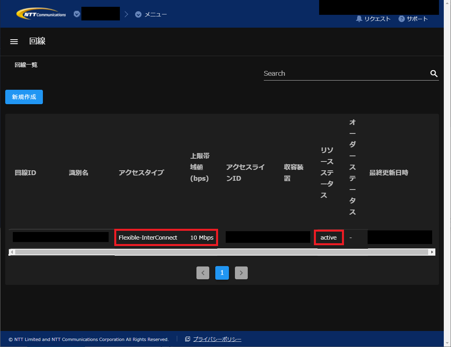Click the リクエスト bell icon

coord(359,19)
